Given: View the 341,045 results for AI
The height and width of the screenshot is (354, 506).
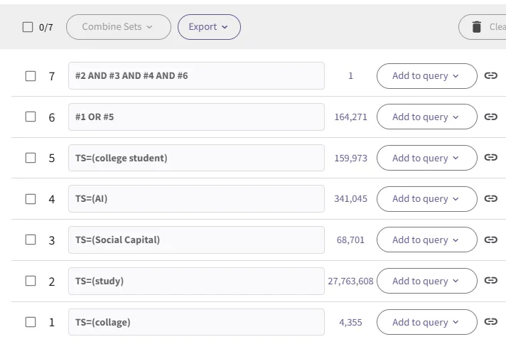Looking at the screenshot, I should [351, 199].
